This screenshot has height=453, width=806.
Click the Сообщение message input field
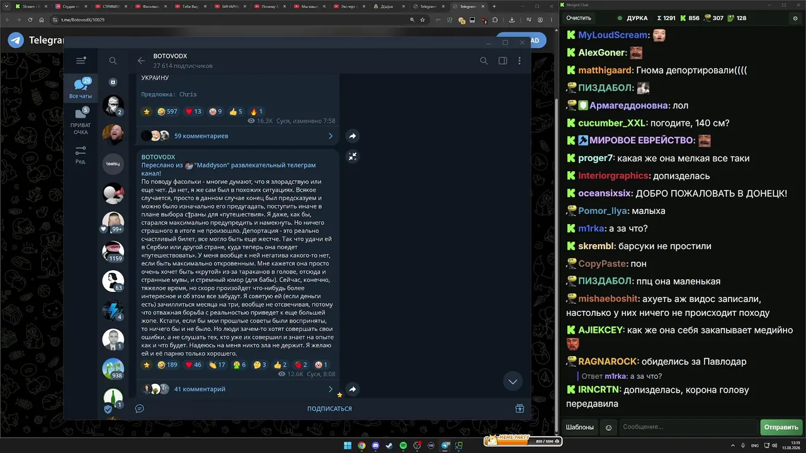click(x=689, y=427)
